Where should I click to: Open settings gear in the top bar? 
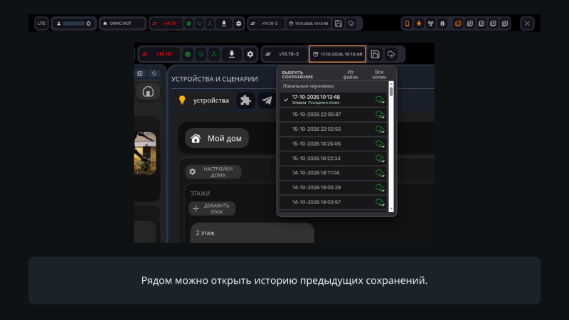pyautogui.click(x=238, y=23)
